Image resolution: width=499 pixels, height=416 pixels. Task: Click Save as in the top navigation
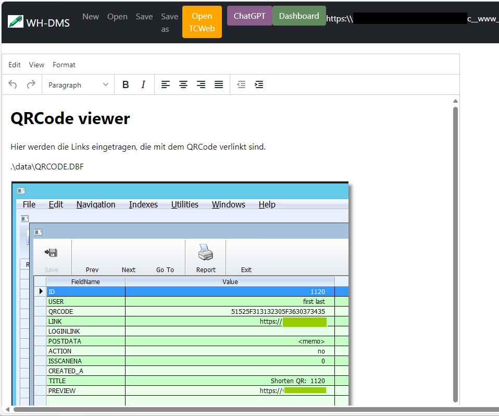(x=169, y=22)
